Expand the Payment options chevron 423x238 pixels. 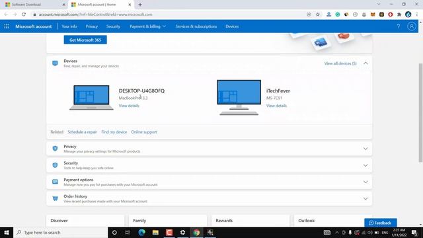(365, 182)
